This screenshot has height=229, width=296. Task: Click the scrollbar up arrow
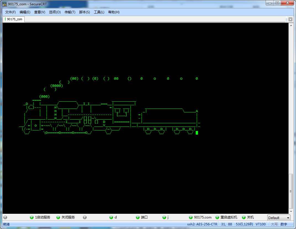291,25
